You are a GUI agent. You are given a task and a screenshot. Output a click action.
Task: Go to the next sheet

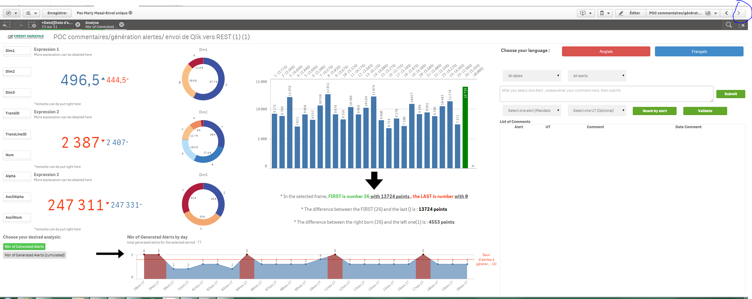[738, 13]
